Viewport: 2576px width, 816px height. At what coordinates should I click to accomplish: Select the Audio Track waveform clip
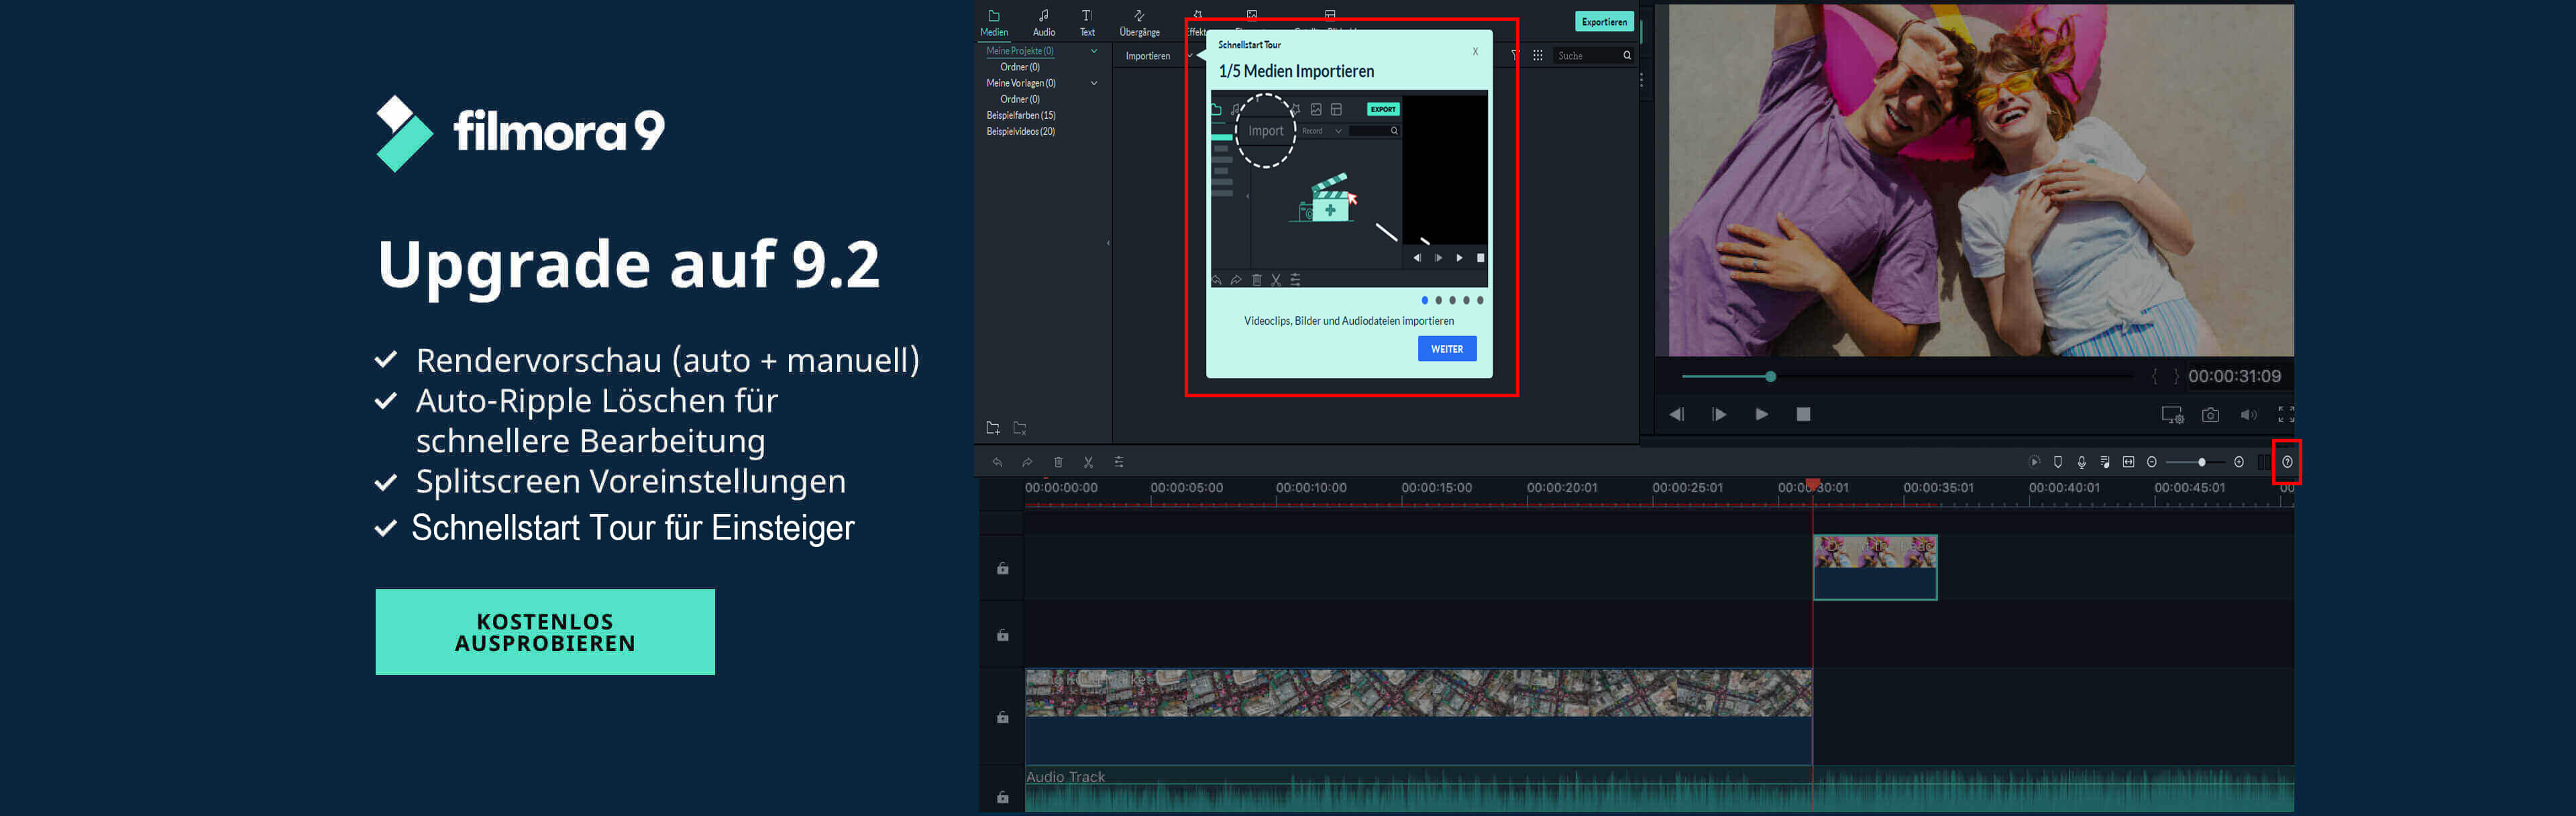(1659, 790)
